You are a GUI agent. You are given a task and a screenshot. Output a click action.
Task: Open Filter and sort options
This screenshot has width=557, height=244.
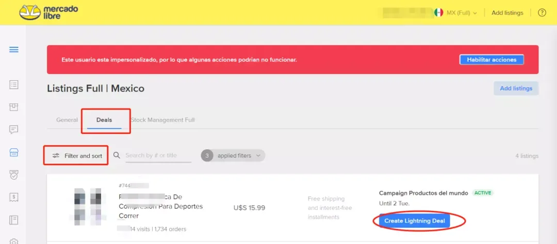tap(77, 155)
